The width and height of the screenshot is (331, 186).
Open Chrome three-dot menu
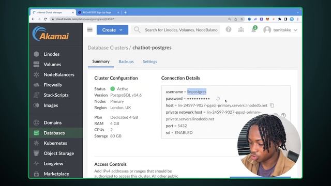pos(298,19)
